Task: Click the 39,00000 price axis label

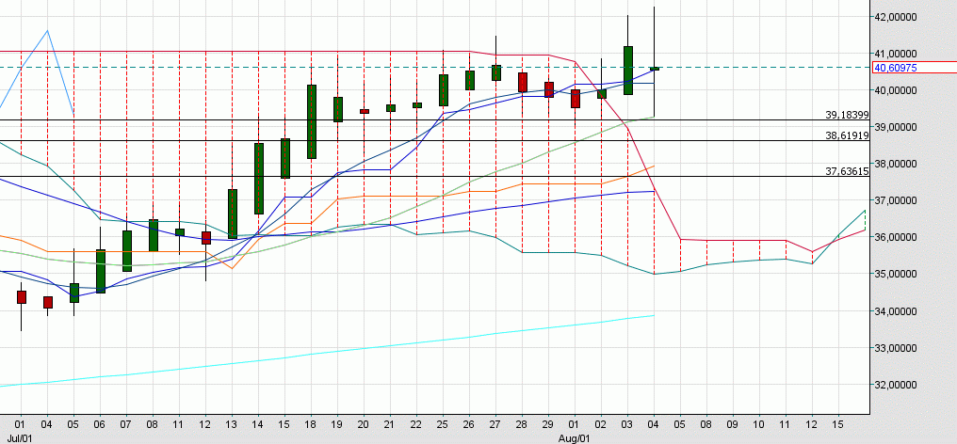Action: coord(896,127)
